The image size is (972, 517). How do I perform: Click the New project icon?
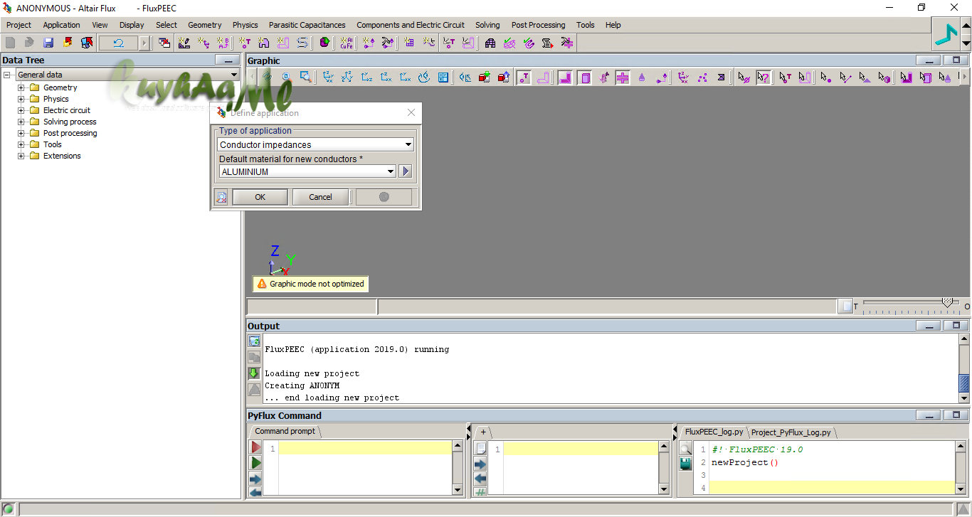pos(10,43)
